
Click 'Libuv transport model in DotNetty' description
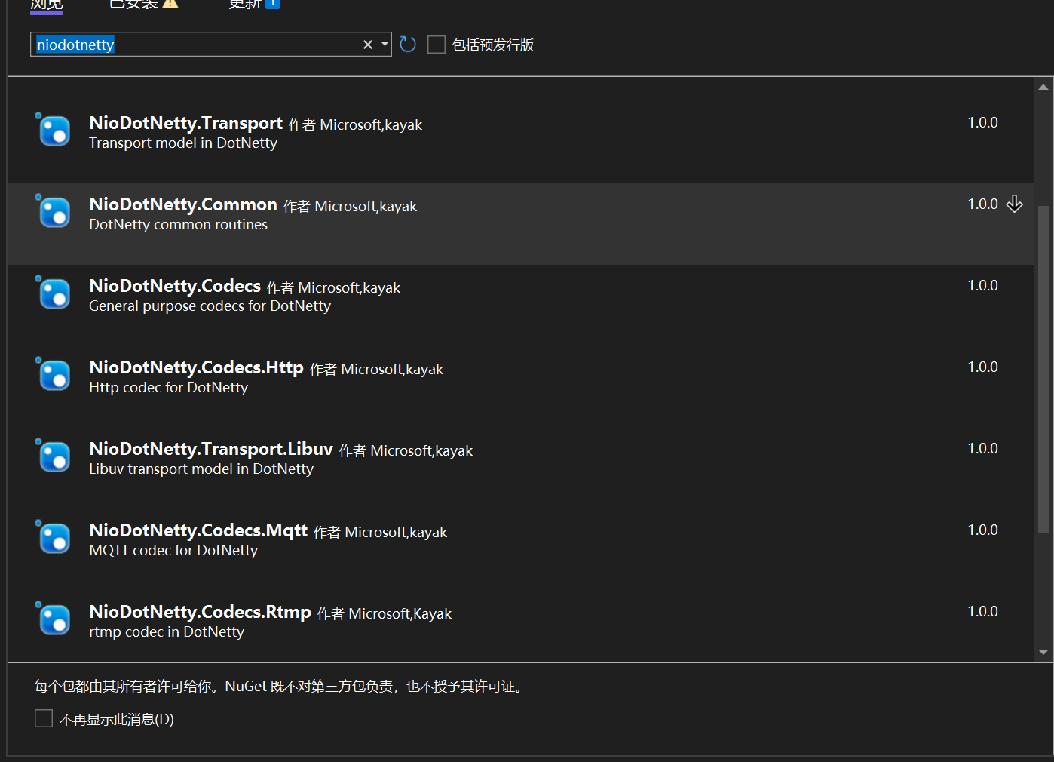point(201,469)
